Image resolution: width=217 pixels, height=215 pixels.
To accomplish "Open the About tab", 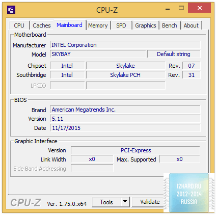I will pos(191,25).
